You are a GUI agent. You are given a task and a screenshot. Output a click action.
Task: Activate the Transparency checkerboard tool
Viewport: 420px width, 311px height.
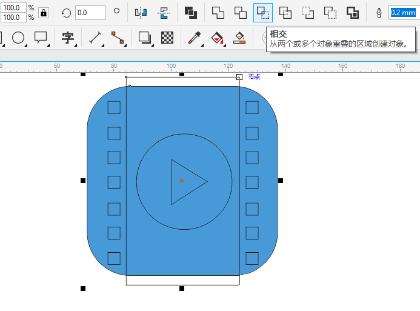pos(167,38)
